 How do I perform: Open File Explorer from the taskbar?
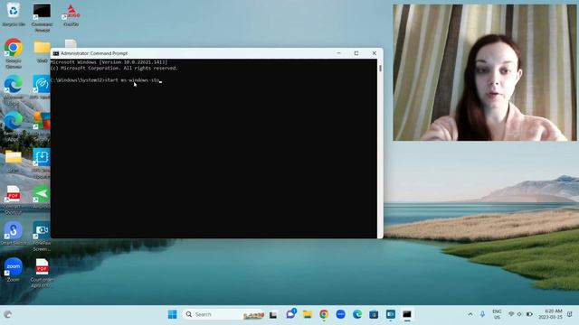point(308,314)
